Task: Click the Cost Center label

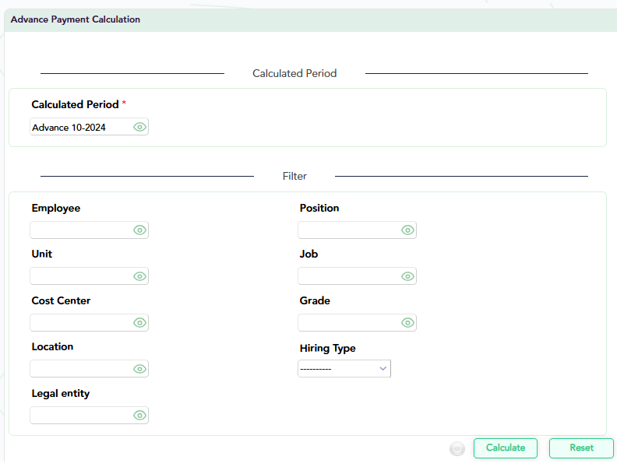Action: tap(61, 300)
